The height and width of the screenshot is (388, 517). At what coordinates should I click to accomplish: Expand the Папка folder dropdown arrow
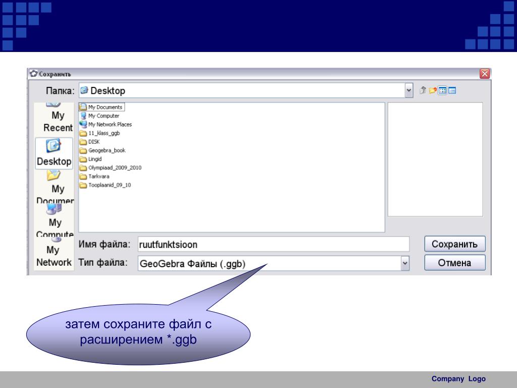pos(409,90)
